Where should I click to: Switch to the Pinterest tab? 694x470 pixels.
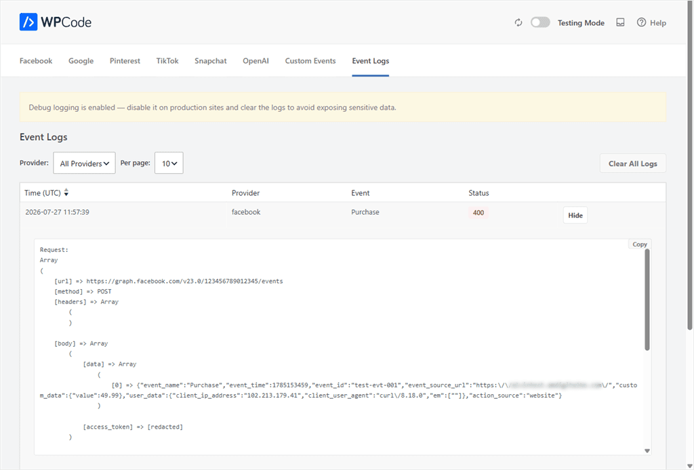coord(125,61)
